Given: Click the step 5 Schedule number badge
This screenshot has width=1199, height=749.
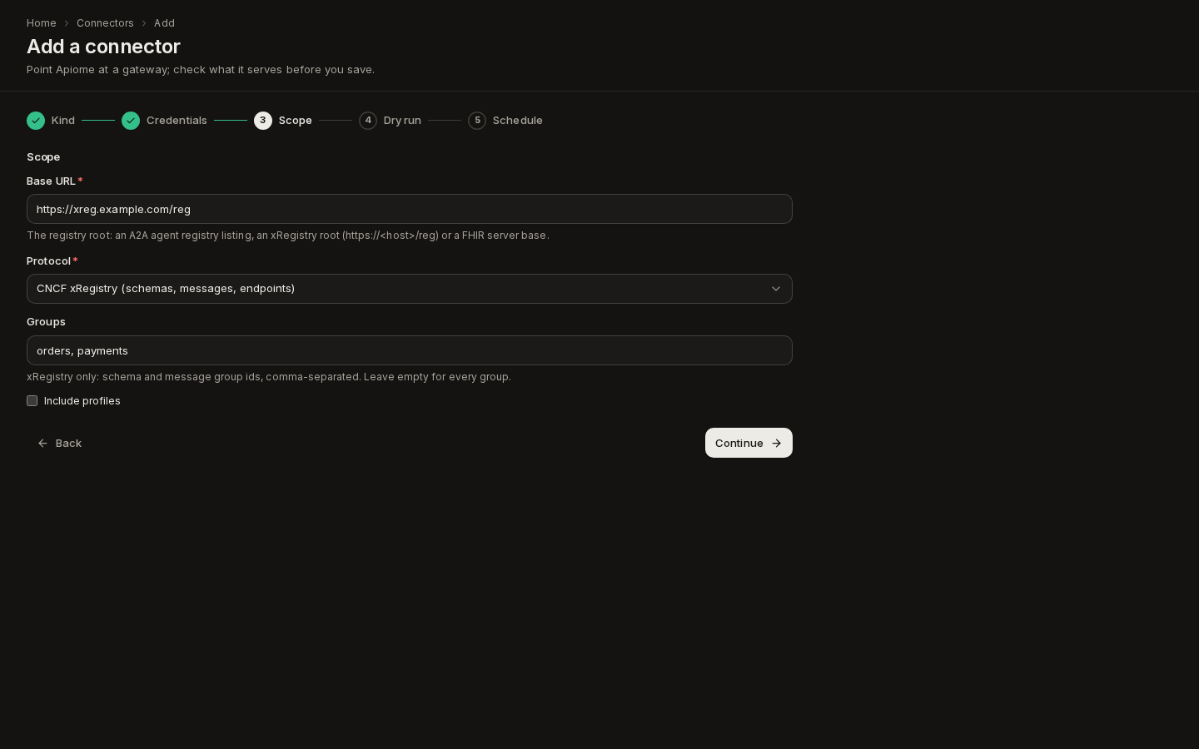Looking at the screenshot, I should [x=477, y=121].
